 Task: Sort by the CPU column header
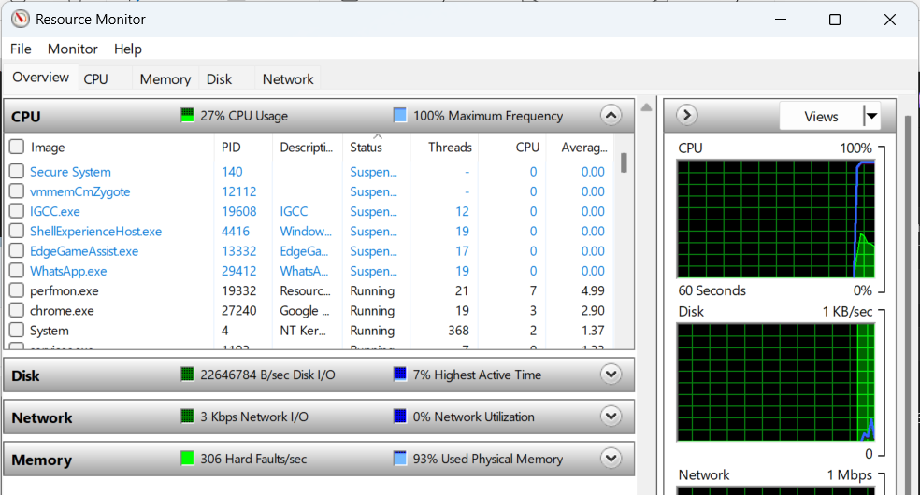512,147
